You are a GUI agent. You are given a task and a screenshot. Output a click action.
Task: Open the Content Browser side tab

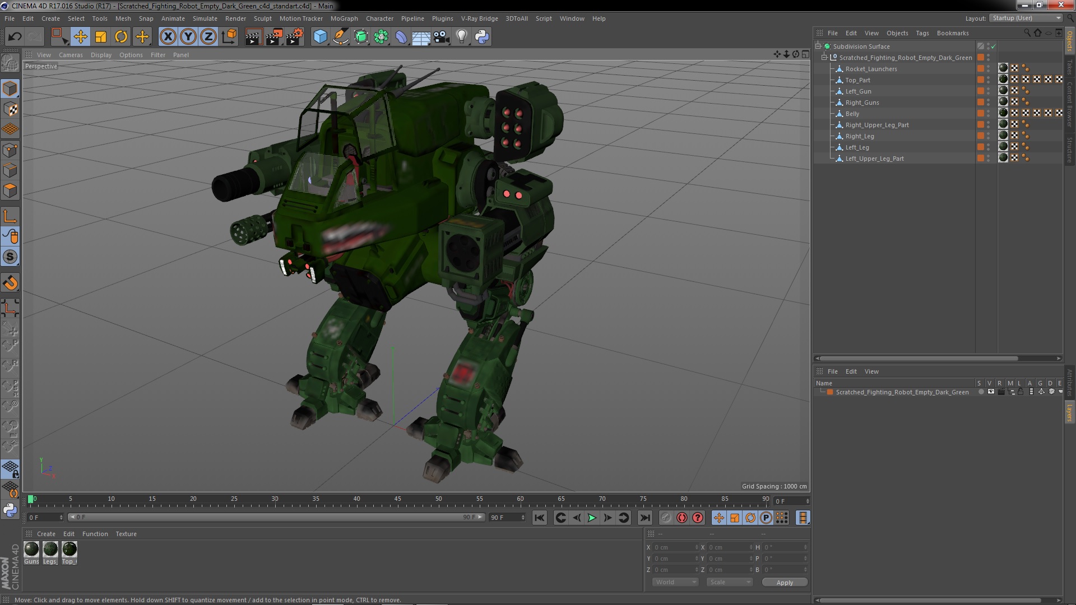click(x=1069, y=104)
